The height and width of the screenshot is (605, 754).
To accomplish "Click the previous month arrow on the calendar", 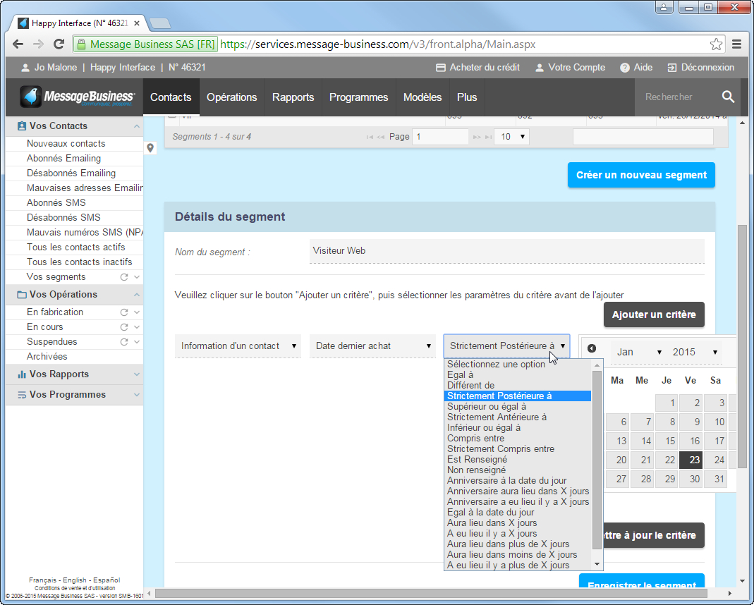I will coord(592,348).
